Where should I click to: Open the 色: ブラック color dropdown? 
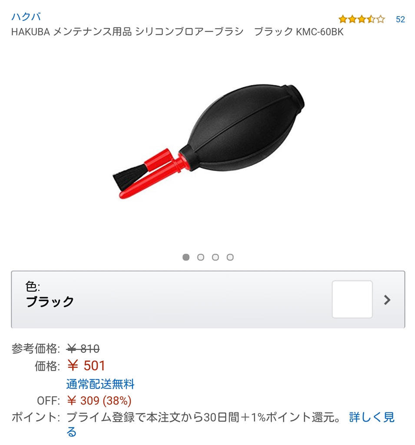point(208,299)
